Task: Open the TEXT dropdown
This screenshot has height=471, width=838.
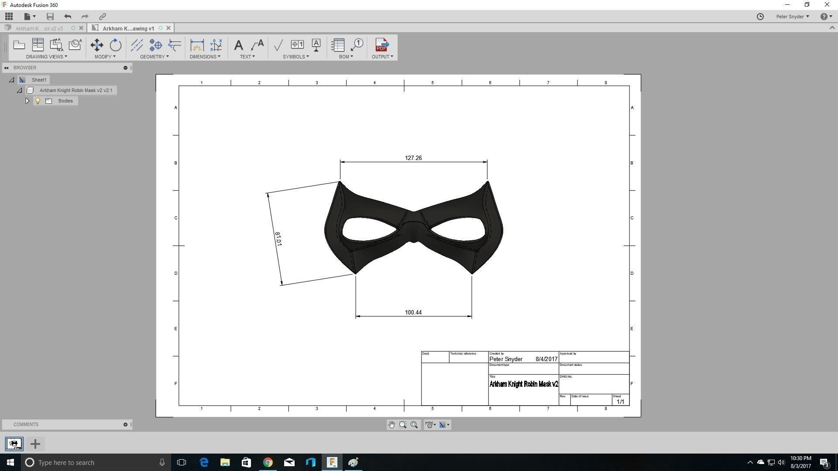Action: click(x=247, y=57)
